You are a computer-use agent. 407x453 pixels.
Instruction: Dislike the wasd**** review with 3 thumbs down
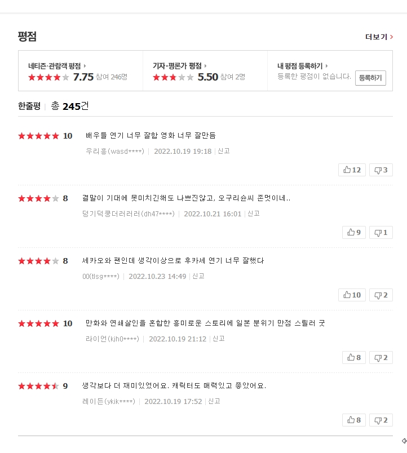[381, 170]
